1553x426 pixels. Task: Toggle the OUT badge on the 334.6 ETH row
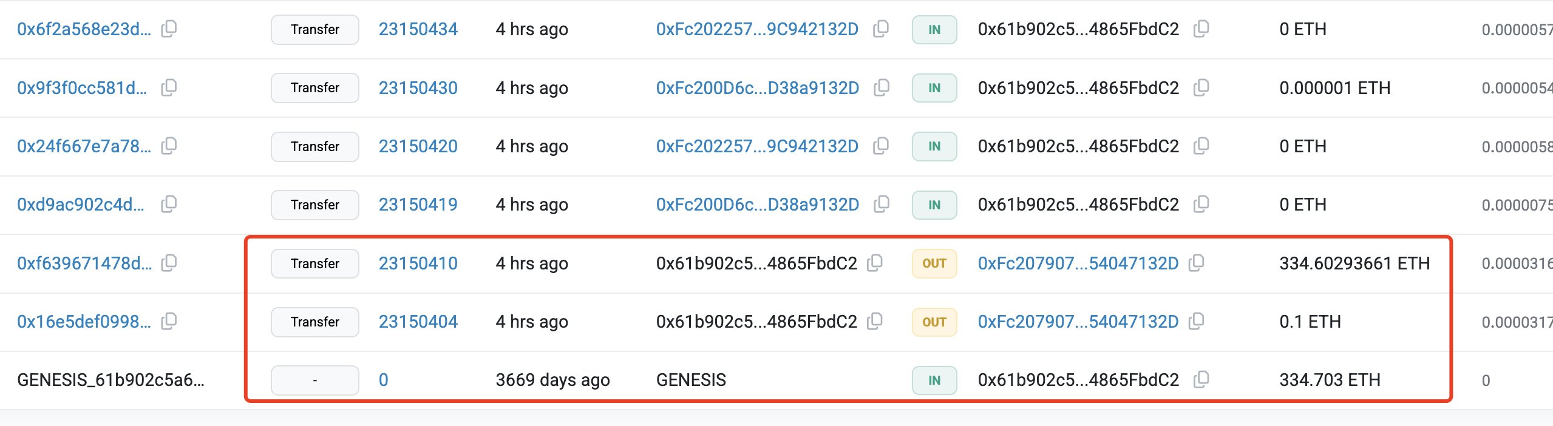tap(934, 263)
